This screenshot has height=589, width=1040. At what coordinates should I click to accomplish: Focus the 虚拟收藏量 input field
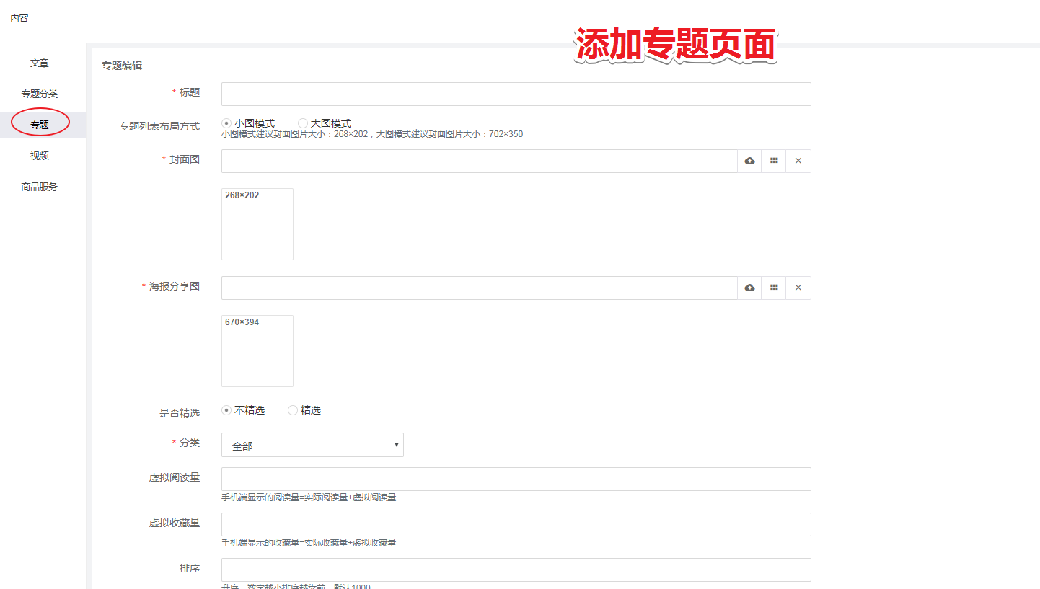516,524
